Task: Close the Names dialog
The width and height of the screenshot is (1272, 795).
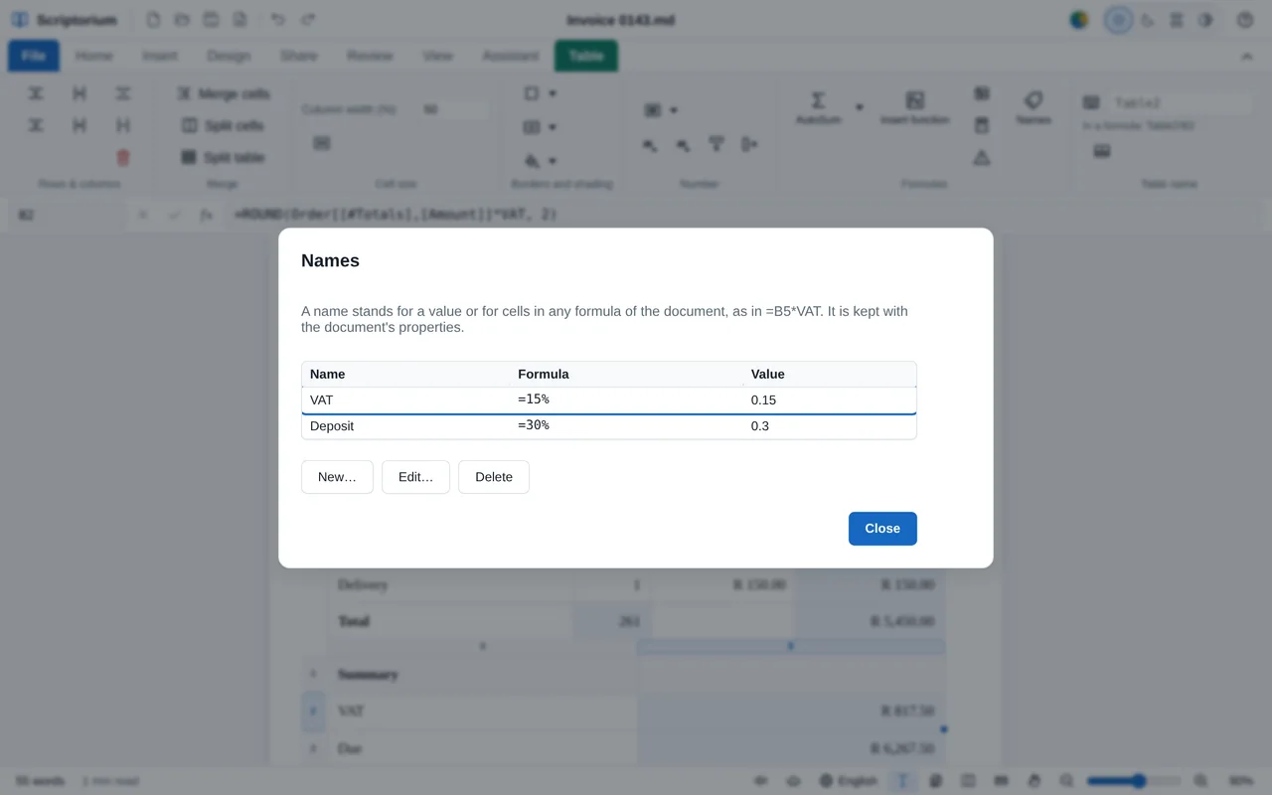Action: [882, 529]
